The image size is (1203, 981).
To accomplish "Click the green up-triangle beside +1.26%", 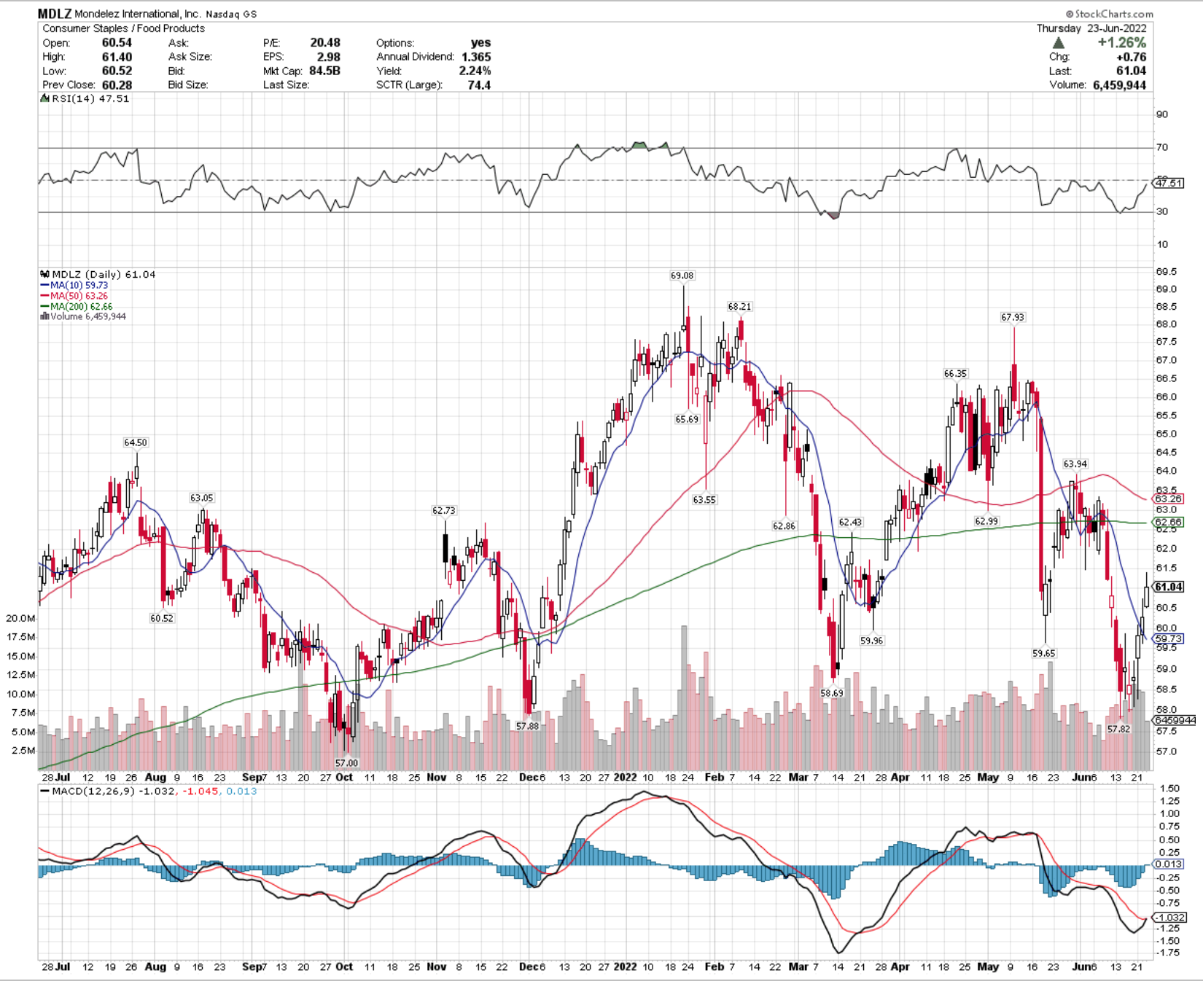I will tap(1059, 43).
